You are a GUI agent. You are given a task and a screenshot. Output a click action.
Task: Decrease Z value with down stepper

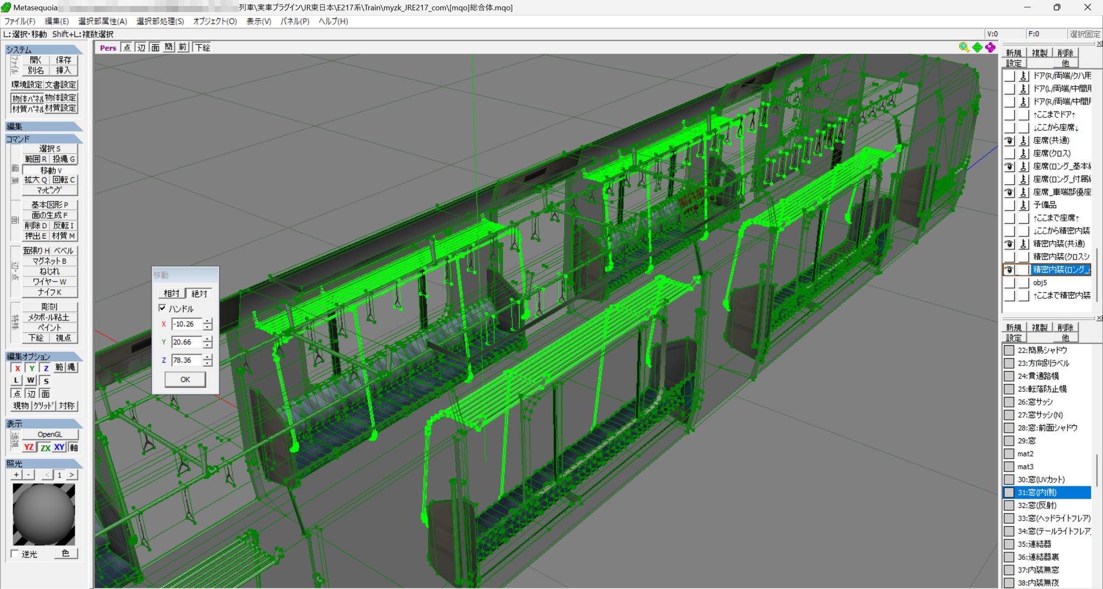click(208, 363)
